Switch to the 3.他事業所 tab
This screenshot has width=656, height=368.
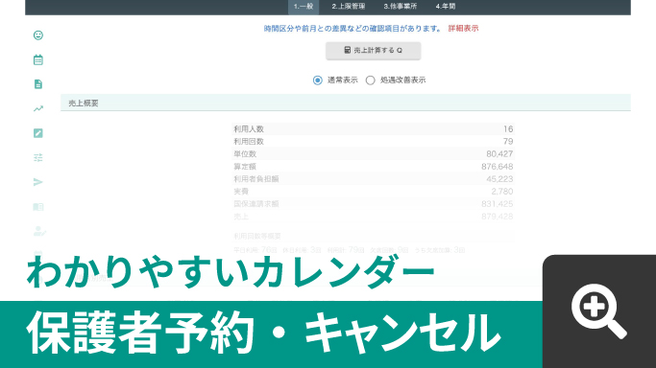pos(401,7)
